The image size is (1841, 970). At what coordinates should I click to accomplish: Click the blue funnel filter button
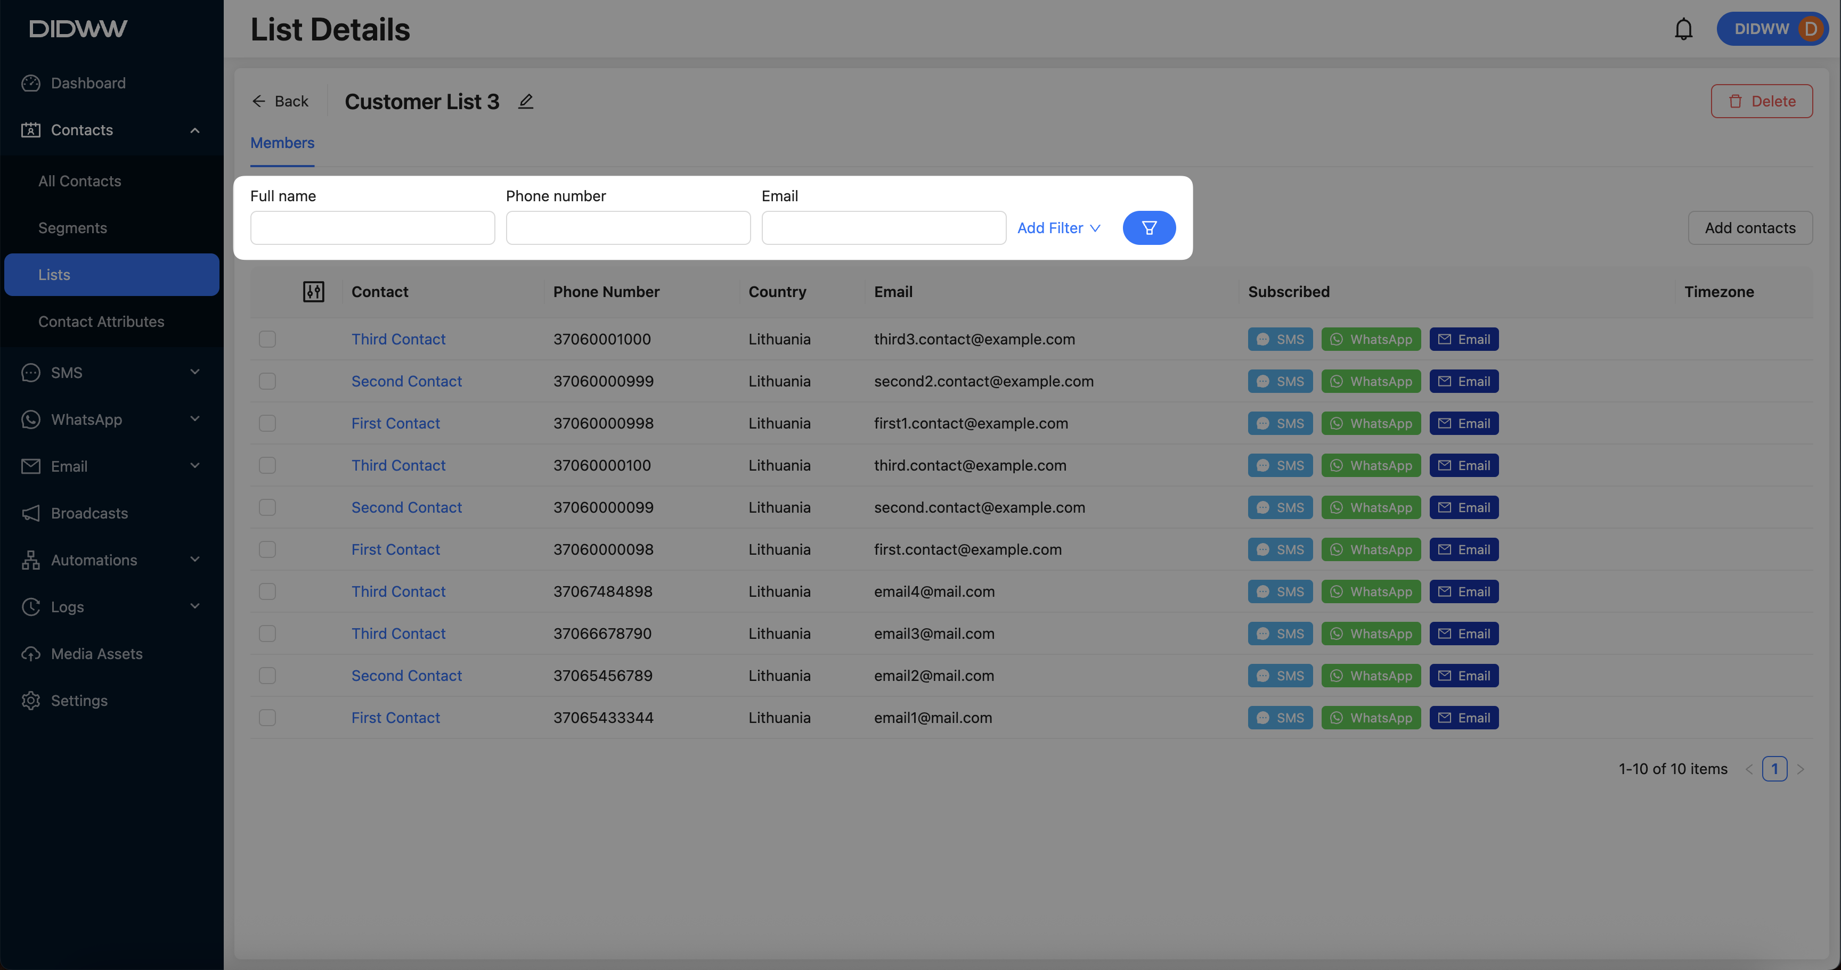(1148, 228)
